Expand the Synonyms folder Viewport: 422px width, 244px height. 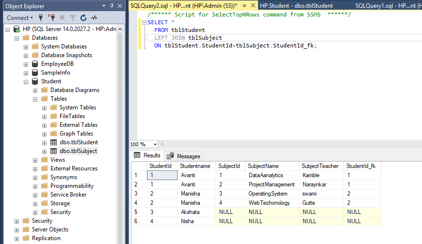35,178
